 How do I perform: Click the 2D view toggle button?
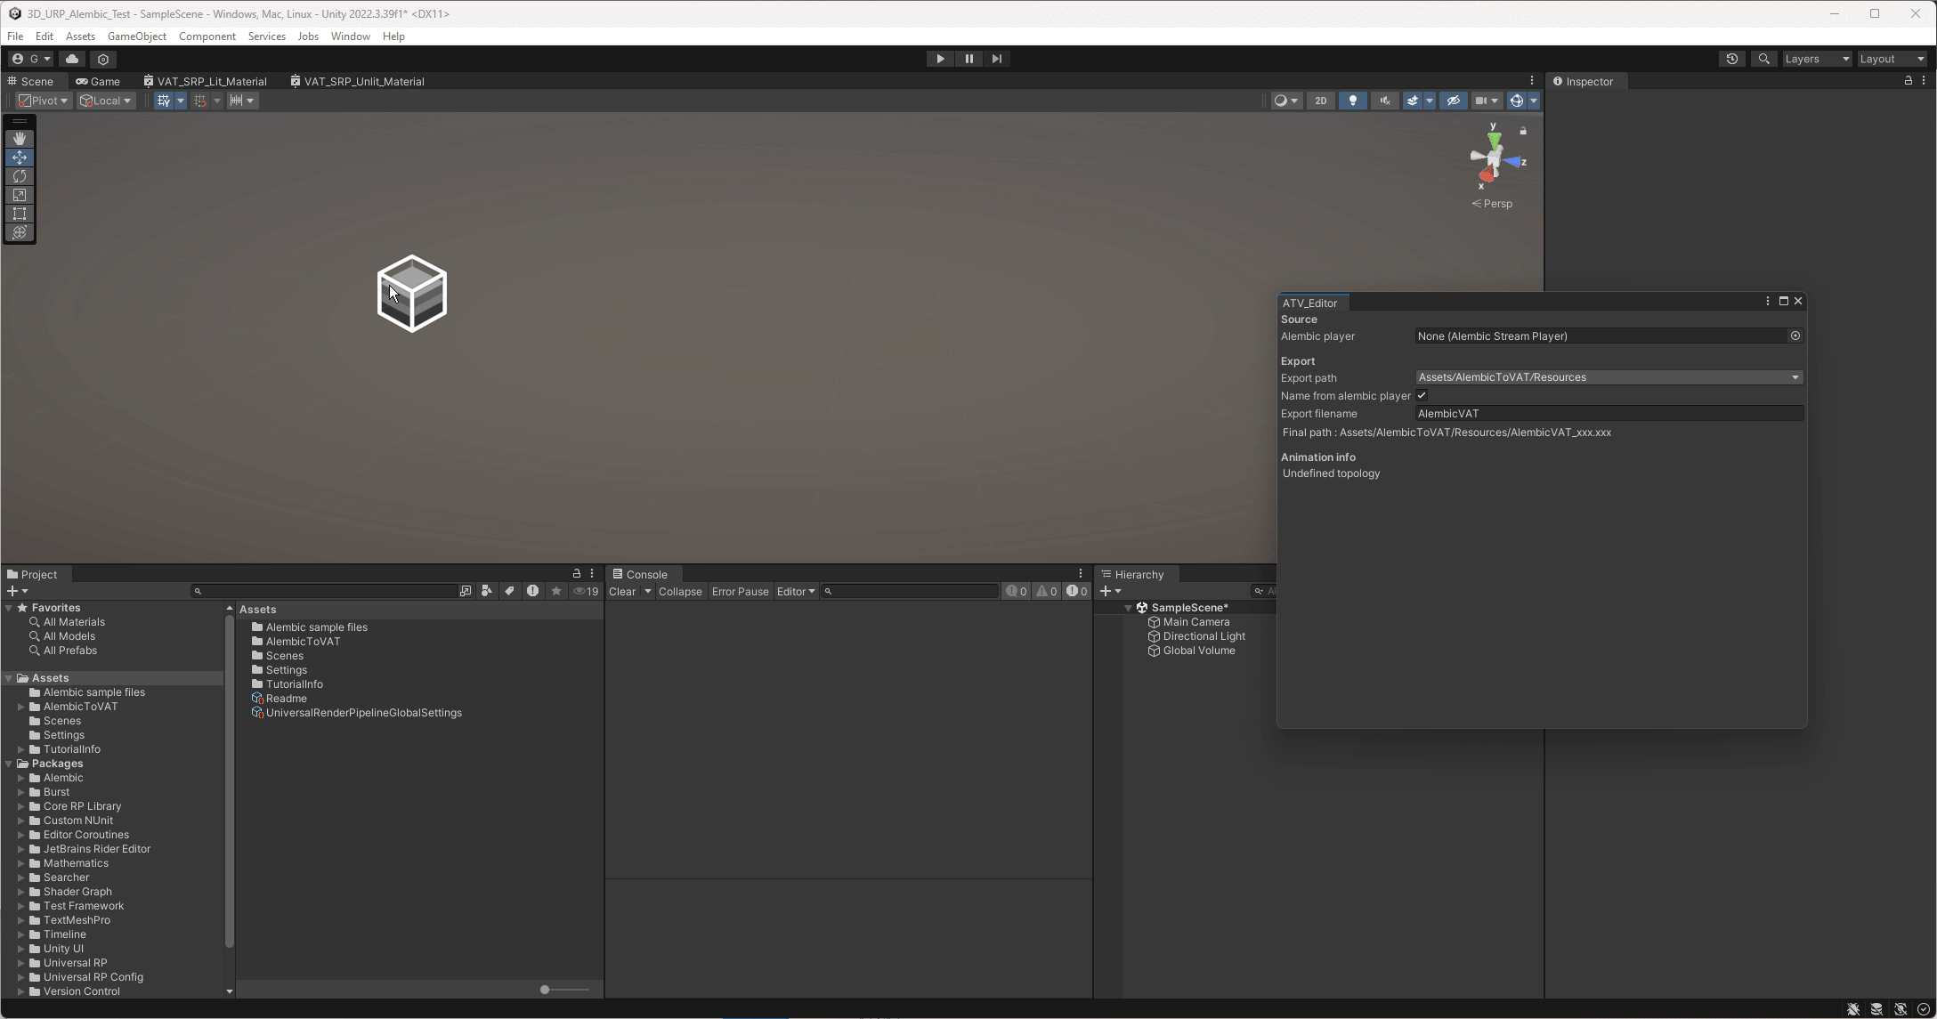[x=1319, y=100]
